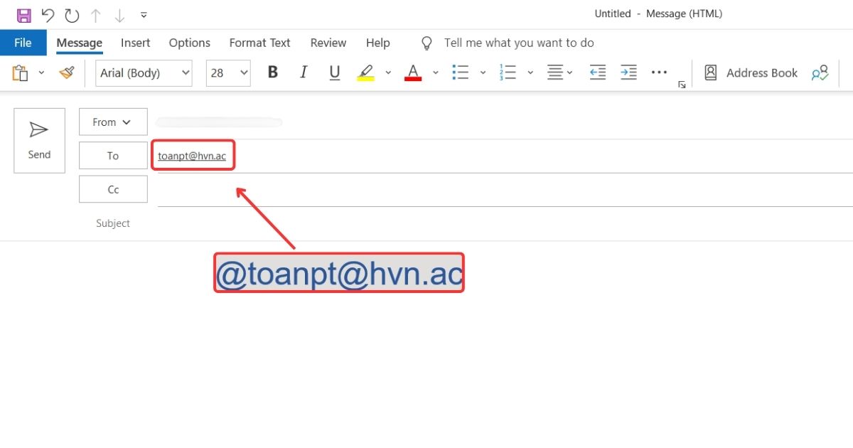Apply red font color
Screen dimensions: 853x448
tap(412, 72)
